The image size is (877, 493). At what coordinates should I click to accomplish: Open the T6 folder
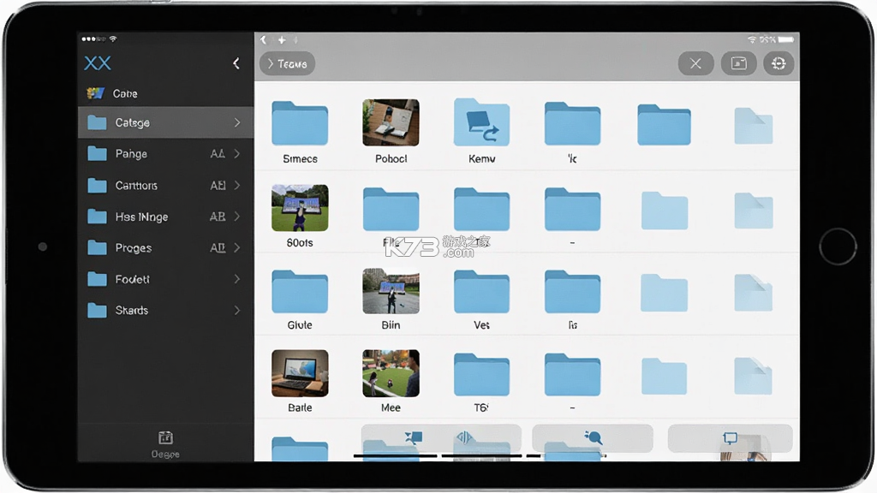(x=481, y=375)
